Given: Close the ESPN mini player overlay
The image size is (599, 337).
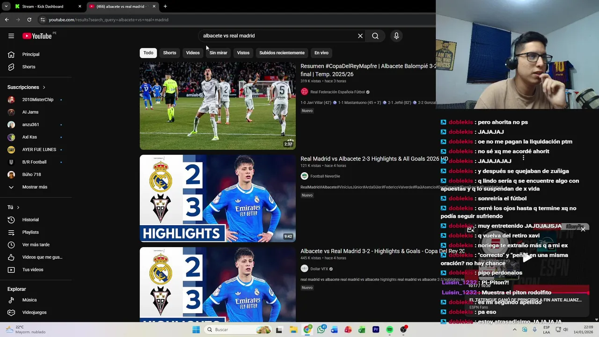Looking at the screenshot, I should click(583, 229).
